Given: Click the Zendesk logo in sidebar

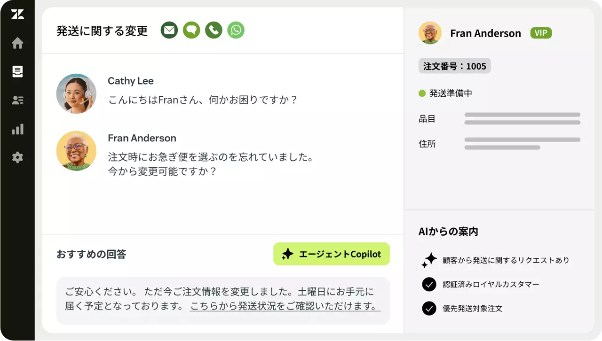Looking at the screenshot, I should 17,15.
